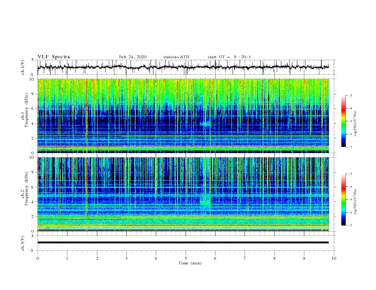This screenshot has height=290, width=376.
Task: Click the "ch.3(V)" axis label
Action: pyautogui.click(x=23, y=243)
